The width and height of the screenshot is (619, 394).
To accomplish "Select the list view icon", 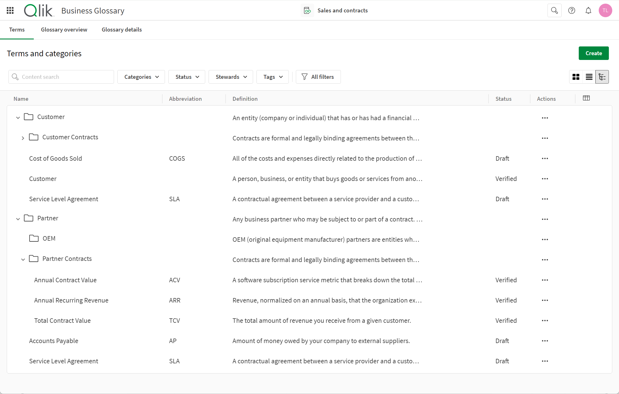I will pos(589,77).
